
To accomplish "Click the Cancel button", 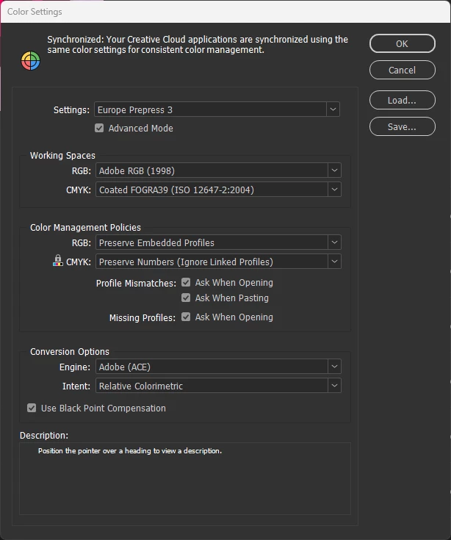I will (402, 71).
